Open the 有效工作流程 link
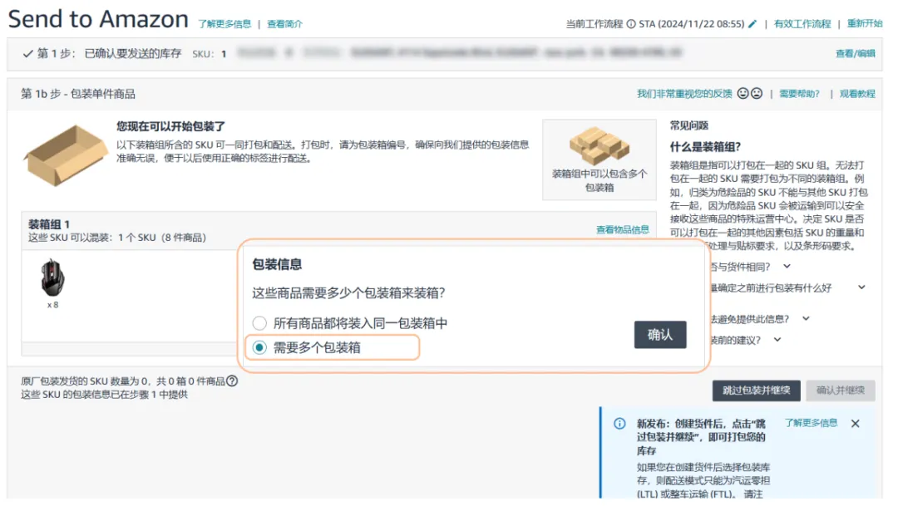898x506 pixels. pyautogui.click(x=802, y=24)
